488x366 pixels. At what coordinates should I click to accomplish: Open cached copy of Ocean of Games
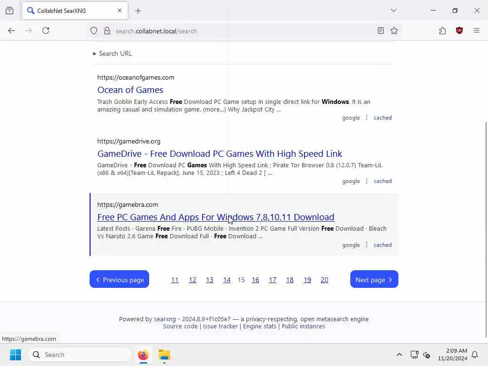pos(383,118)
